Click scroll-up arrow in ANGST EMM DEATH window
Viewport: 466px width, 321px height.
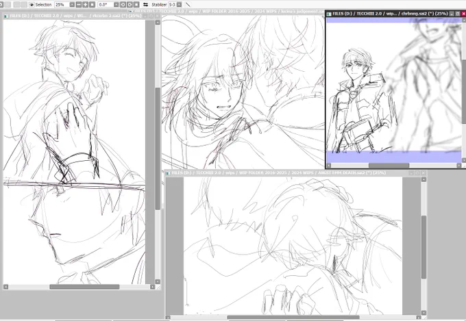coord(424,179)
